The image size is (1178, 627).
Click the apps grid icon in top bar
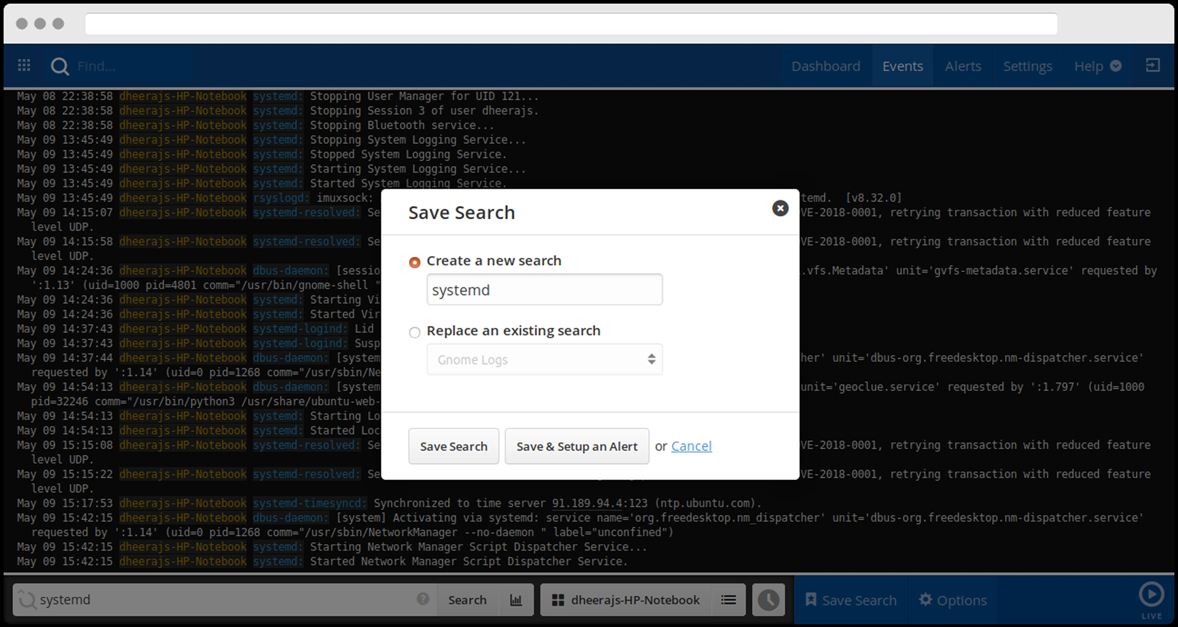[x=24, y=66]
